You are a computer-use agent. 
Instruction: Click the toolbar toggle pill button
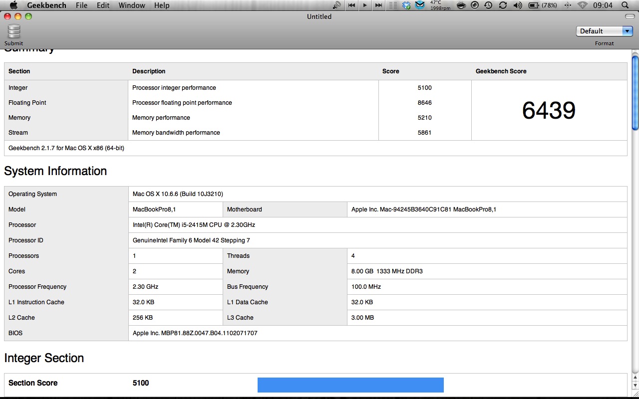pos(630,16)
